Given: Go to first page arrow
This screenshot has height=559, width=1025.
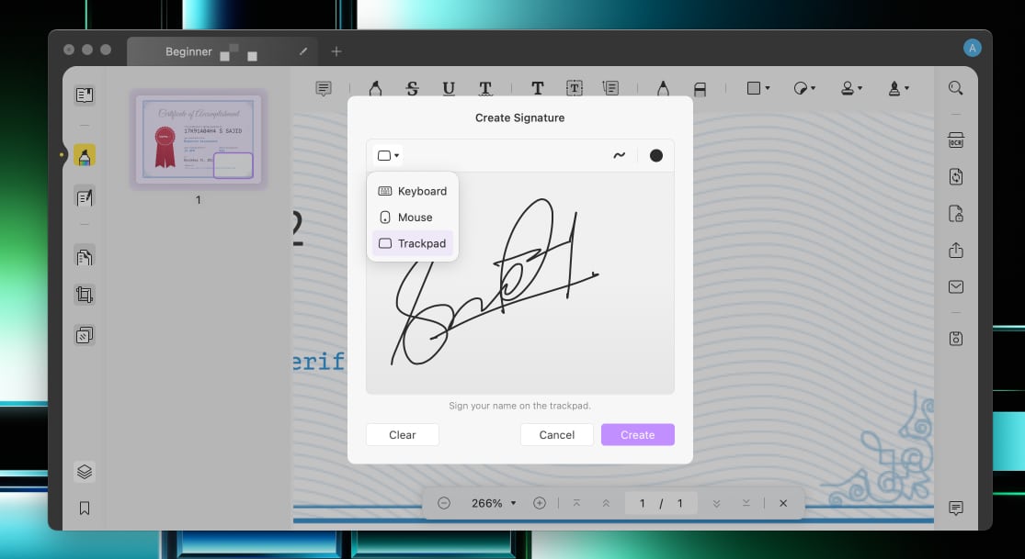Looking at the screenshot, I should click(x=576, y=503).
